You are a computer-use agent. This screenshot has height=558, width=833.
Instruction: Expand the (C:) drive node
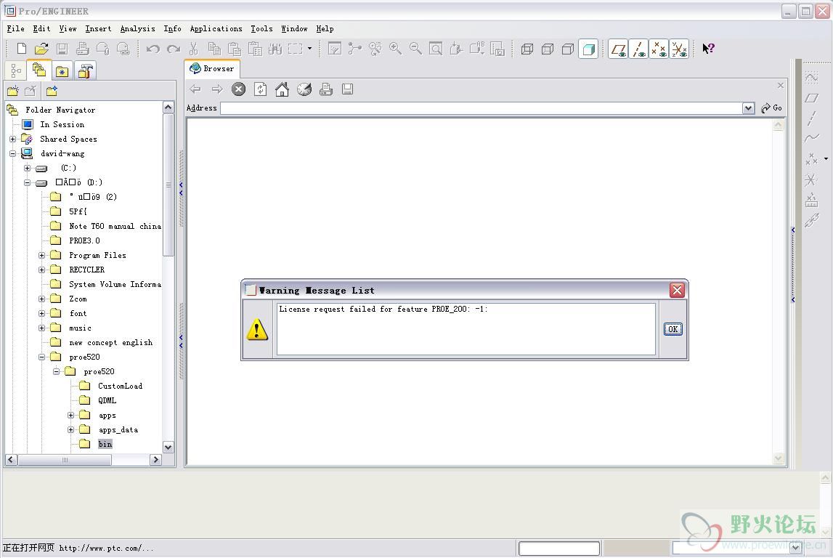click(27, 168)
